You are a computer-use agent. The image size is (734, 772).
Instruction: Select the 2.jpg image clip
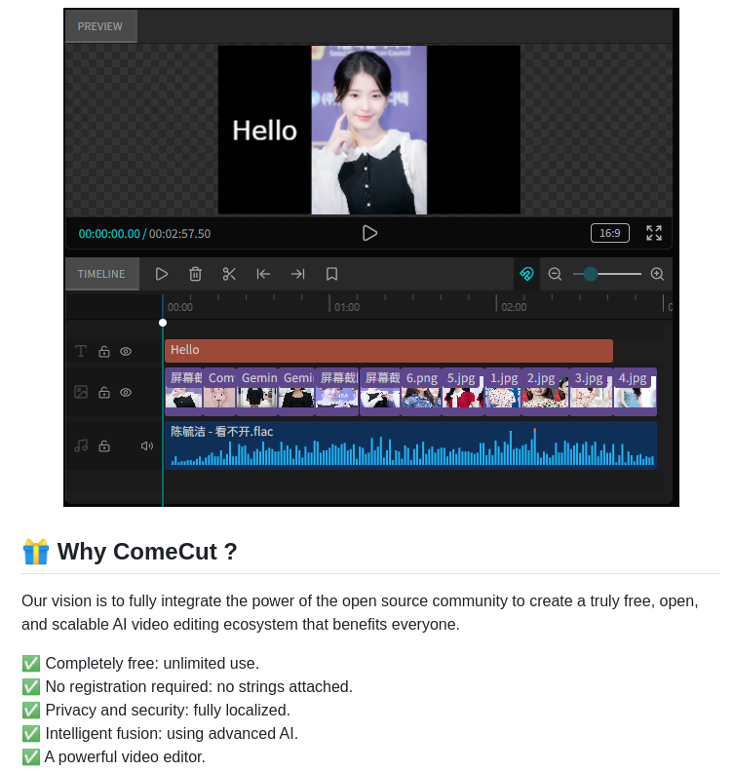[545, 392]
